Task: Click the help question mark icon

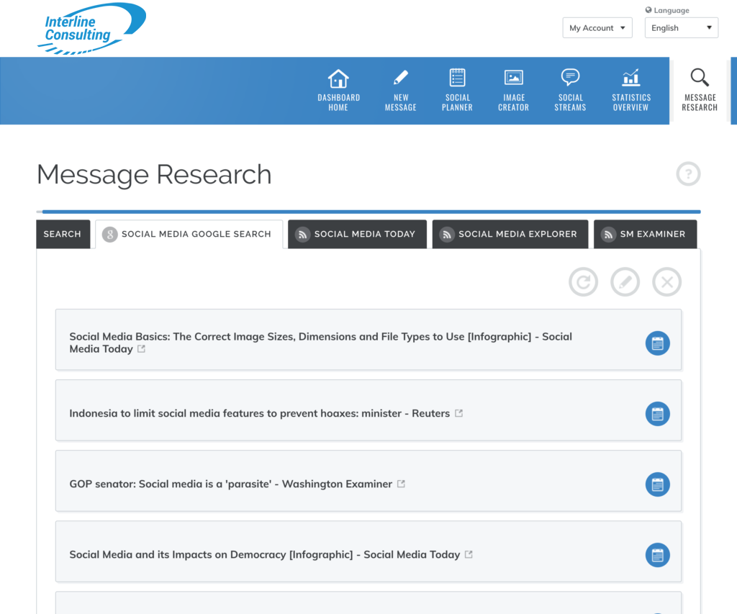Action: (688, 174)
